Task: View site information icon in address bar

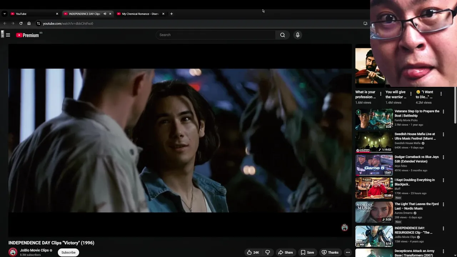Action: point(39,24)
